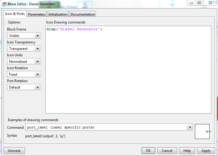Click the Mask Editor title bar icon
The image size is (218, 156).
click(4, 4)
